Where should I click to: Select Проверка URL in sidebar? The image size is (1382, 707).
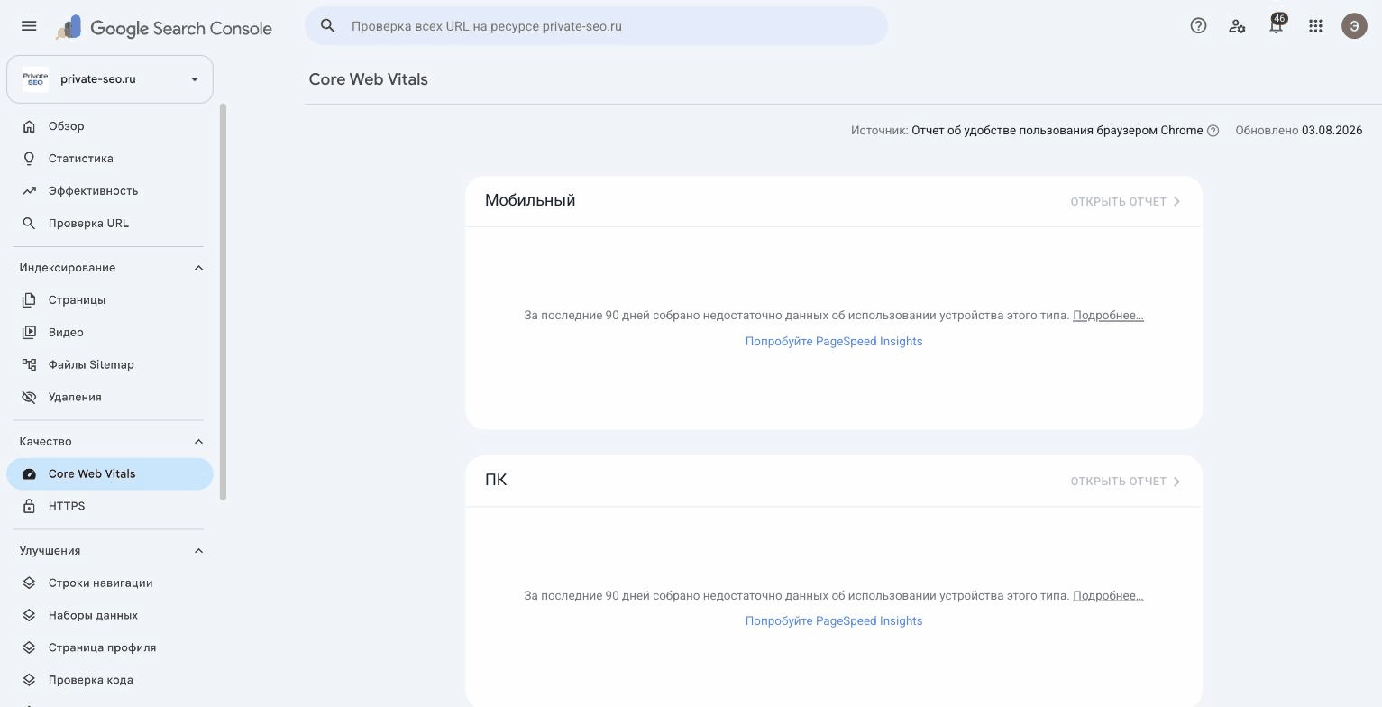tap(110, 224)
